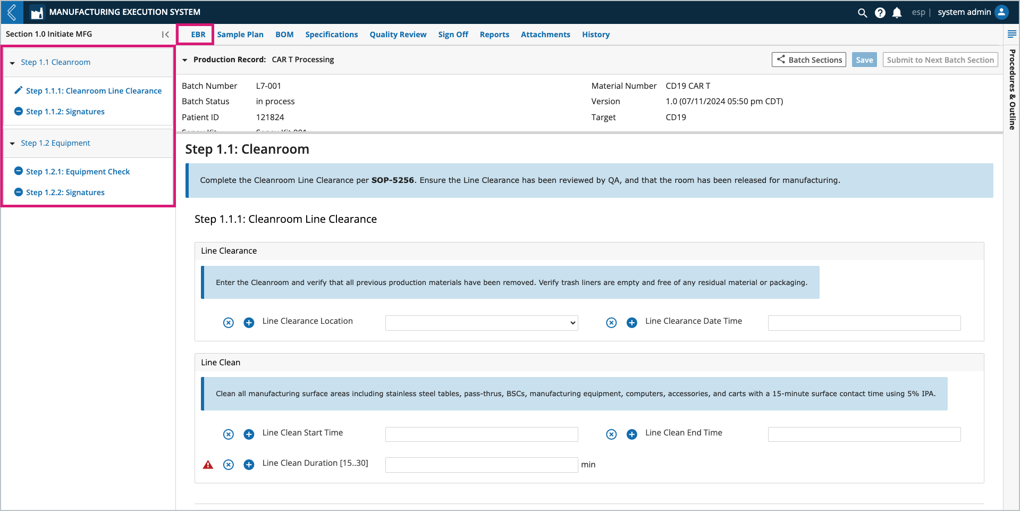
Task: Open the Procedures & Outline panel icon
Action: click(1012, 34)
